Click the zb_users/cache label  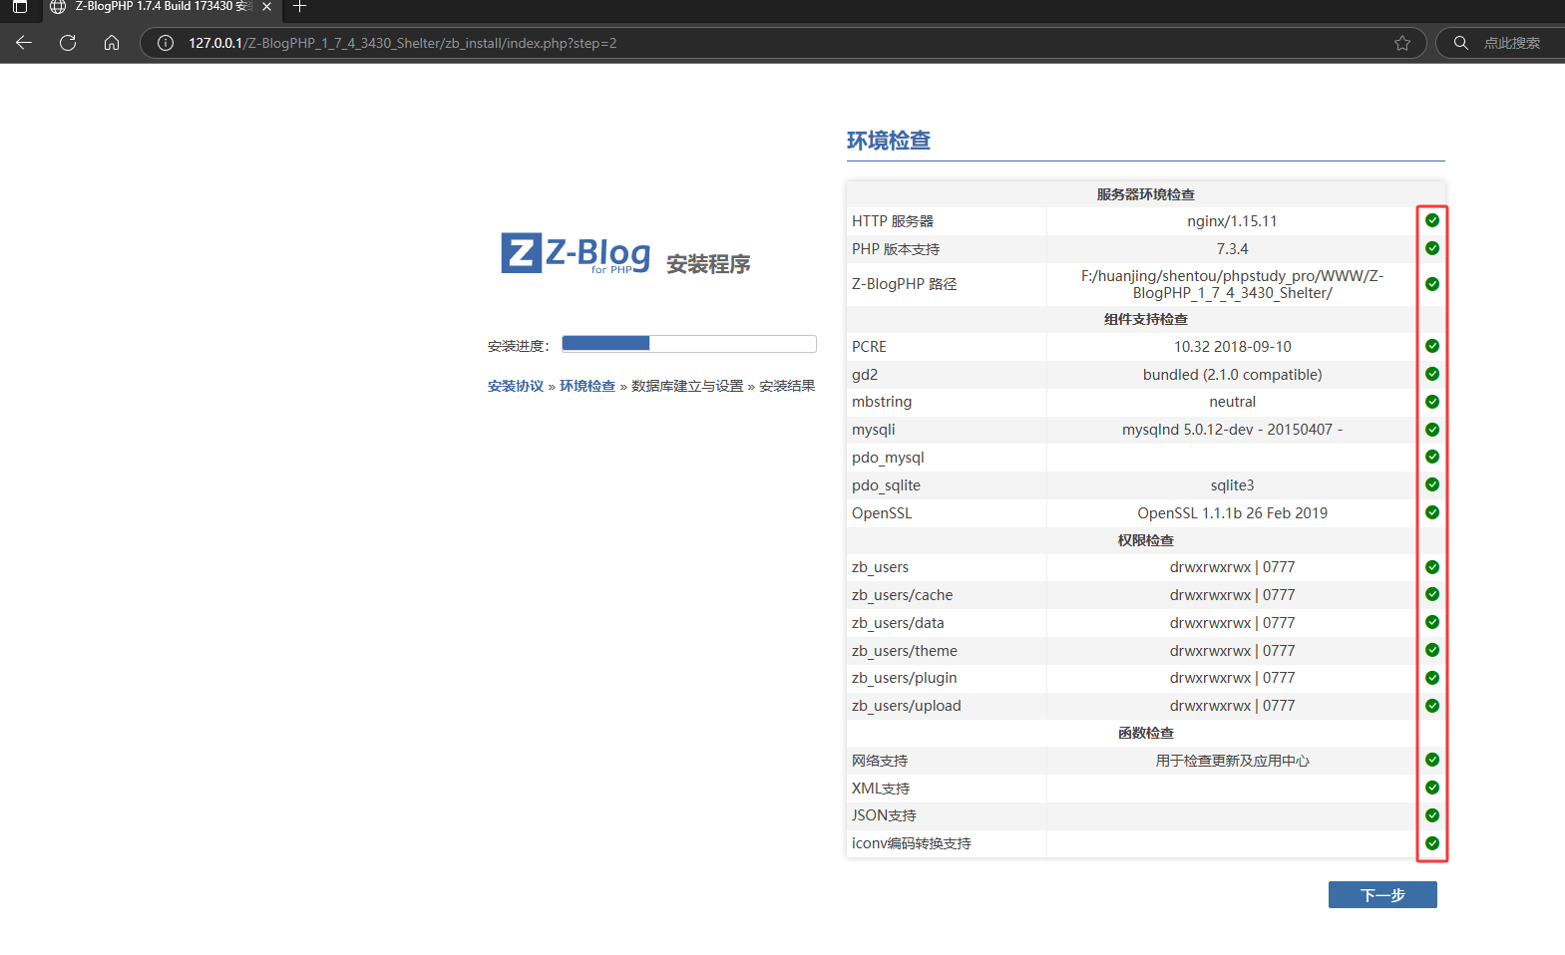point(902,595)
